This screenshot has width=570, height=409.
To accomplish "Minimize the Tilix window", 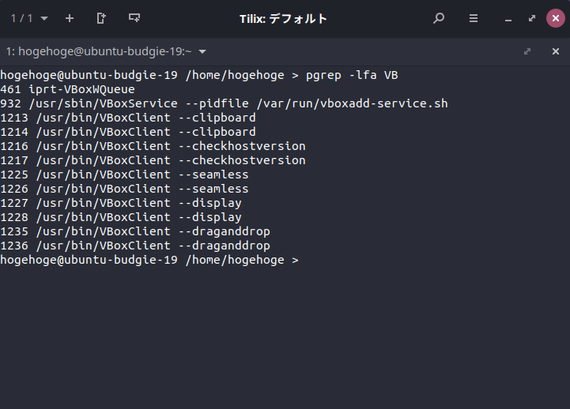I will 508,19.
